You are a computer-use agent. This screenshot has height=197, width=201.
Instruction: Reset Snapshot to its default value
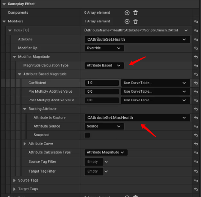coord(196,135)
